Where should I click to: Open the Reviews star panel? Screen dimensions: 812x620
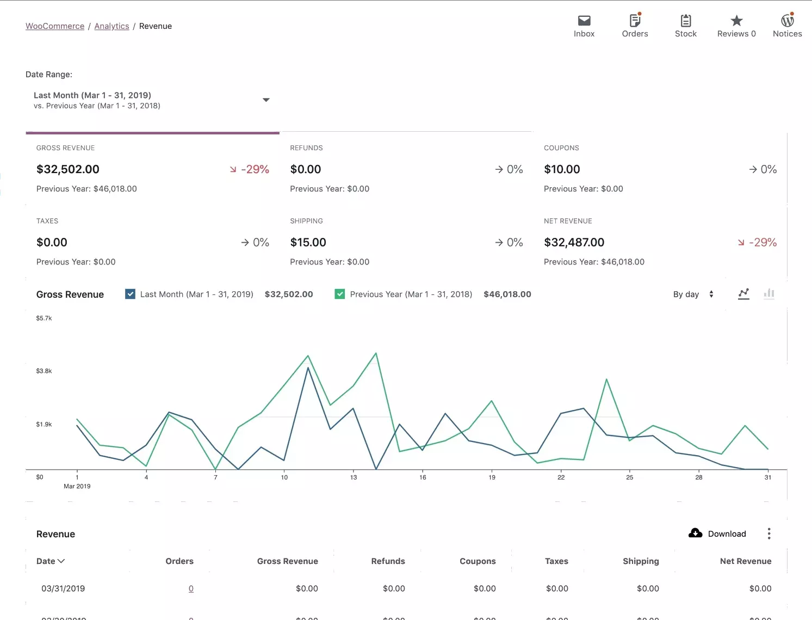point(736,26)
